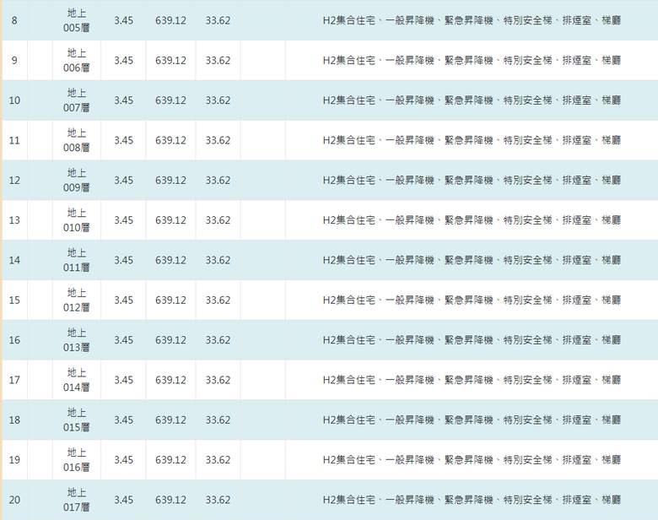The width and height of the screenshot is (658, 520).
Task: Select row number 10 cell
Action: pos(14,100)
